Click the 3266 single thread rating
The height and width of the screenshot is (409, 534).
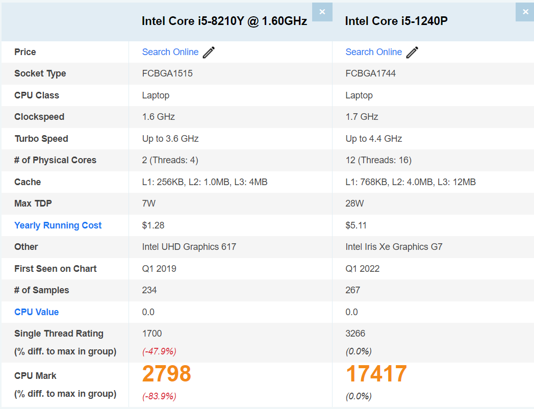pyautogui.click(x=355, y=334)
